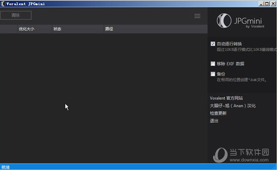Click the 大眼仔~旭 (Anan) 汉化 link
This screenshot has height=170, width=277.
pyautogui.click(x=233, y=106)
